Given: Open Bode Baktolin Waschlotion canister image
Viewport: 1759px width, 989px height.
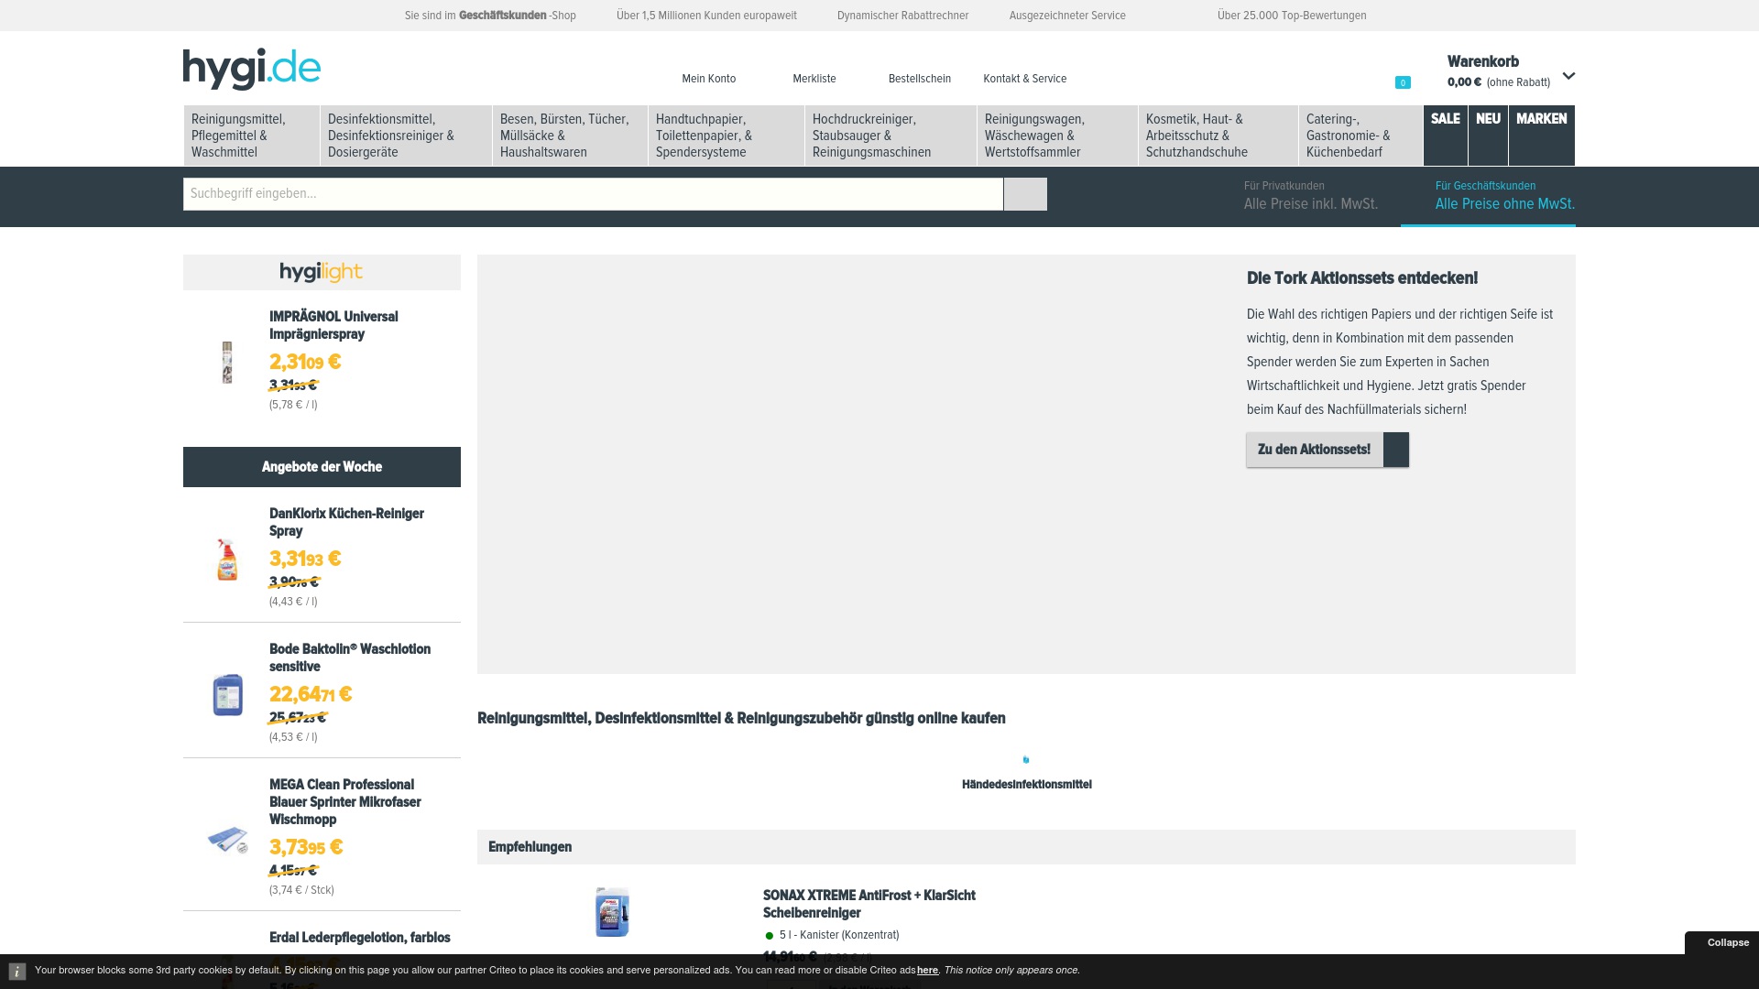Looking at the screenshot, I should tap(227, 694).
